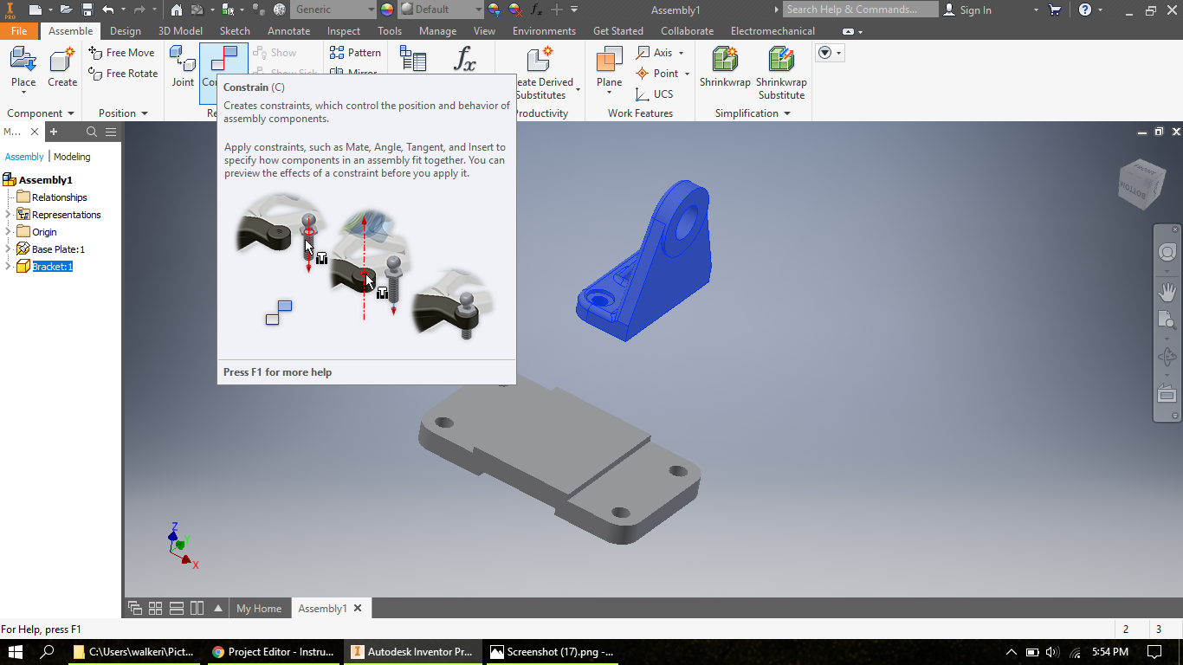Open the Generic material dropdown
Viewport: 1183px width, 665px height.
pyautogui.click(x=333, y=10)
